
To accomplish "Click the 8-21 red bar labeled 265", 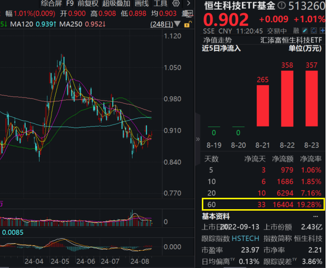I will 263,106.
